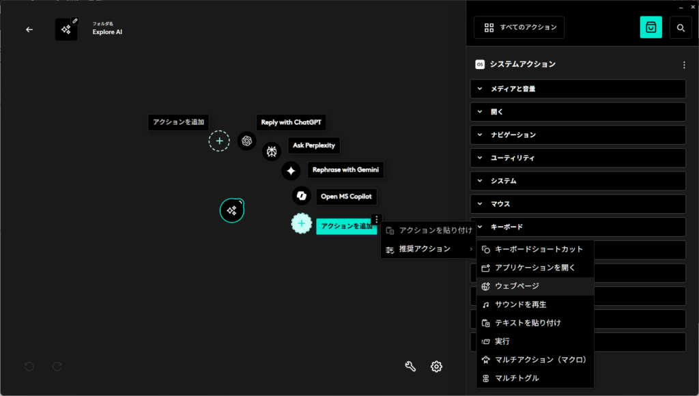The image size is (699, 396).
Task: Click the Rephrase with Gemini label
Action: 345,170
